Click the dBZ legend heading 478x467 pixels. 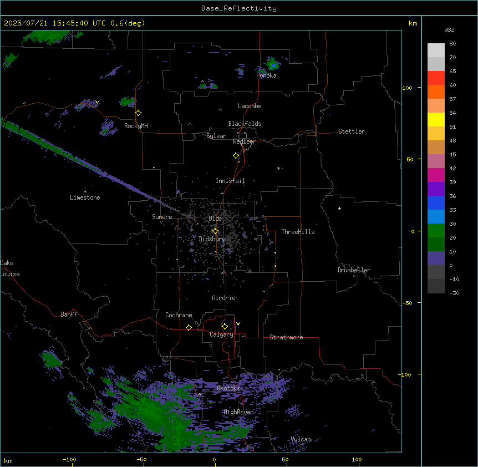coord(449,29)
